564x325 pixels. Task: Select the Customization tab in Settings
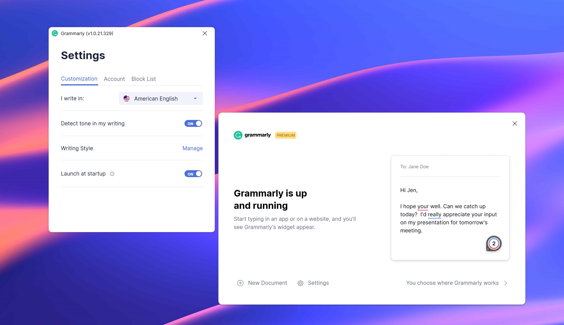tap(79, 79)
